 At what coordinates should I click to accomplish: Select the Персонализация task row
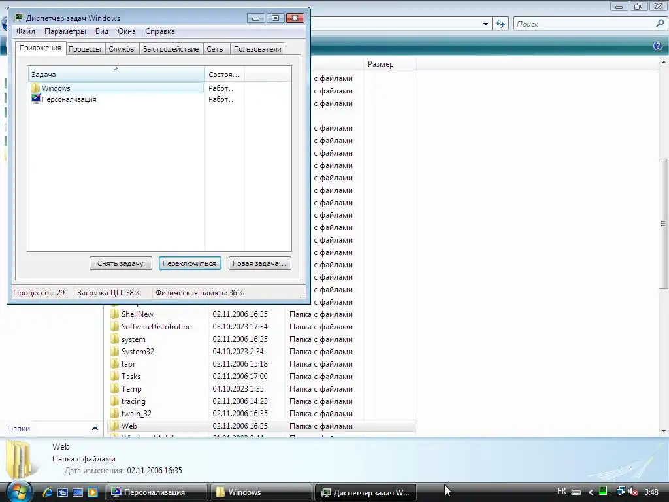[116, 99]
